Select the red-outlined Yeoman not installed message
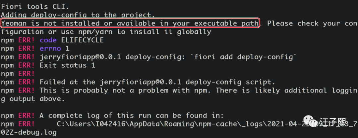Image resolution: width=358 pixels, height=138 pixels. point(130,23)
